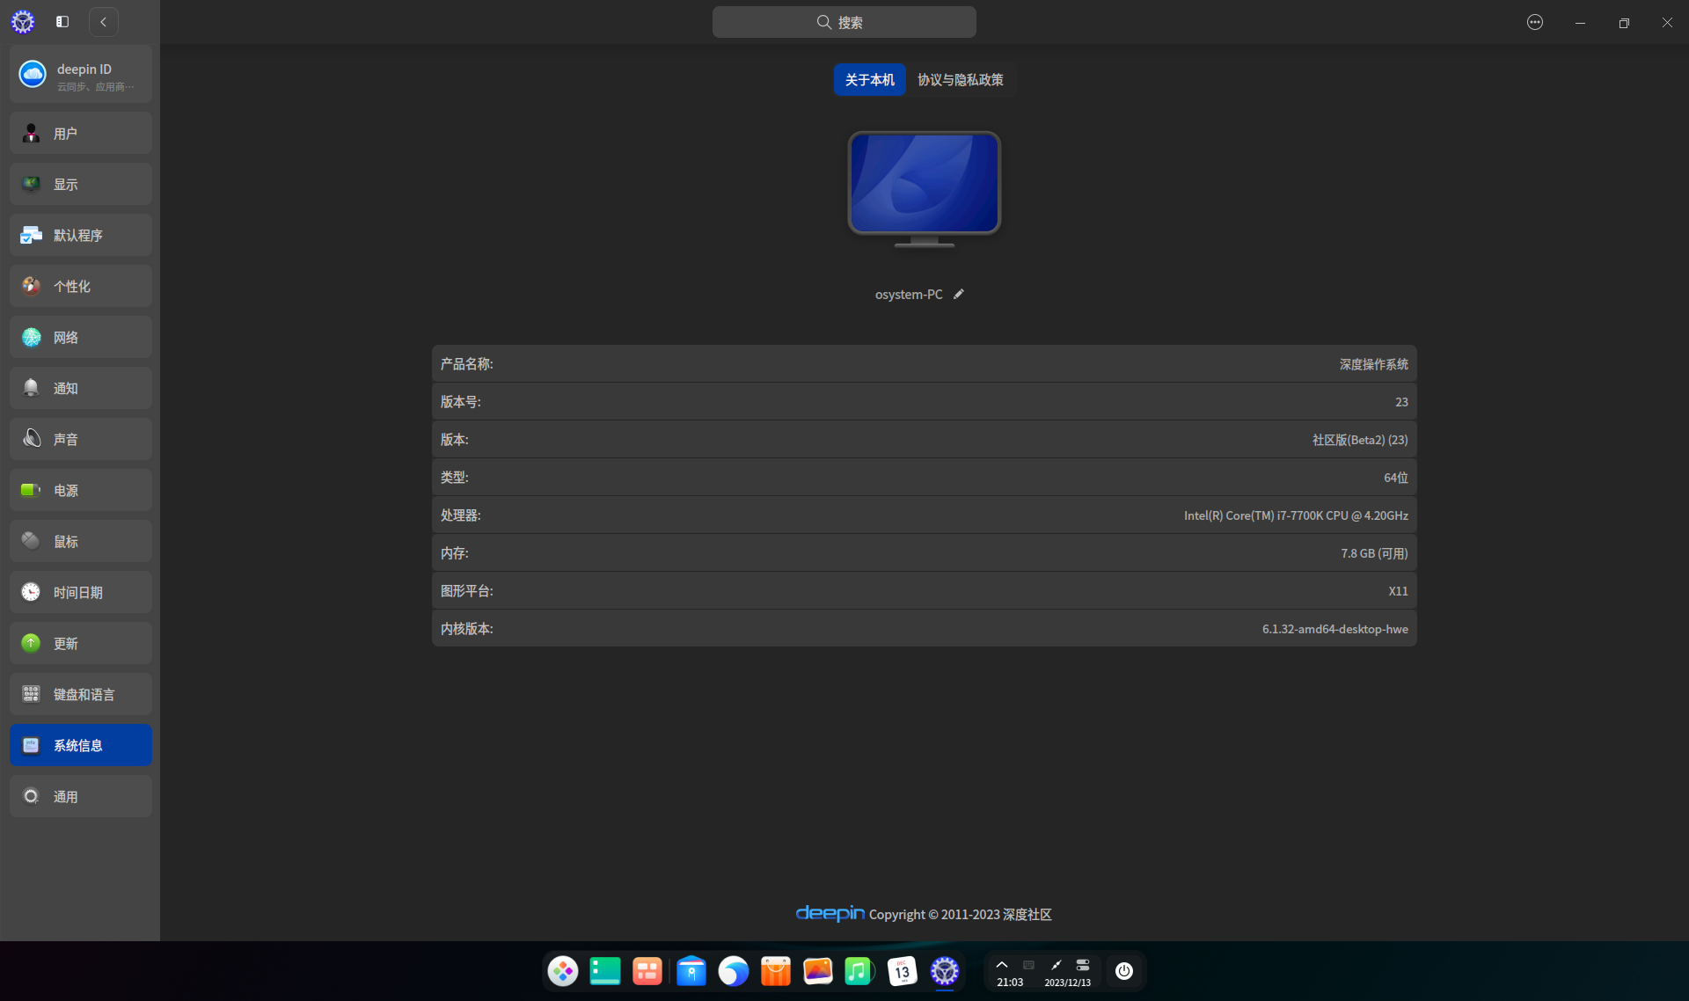Screen dimensions: 1689x1001
Task: Select the 系统信息 system info module
Action: (81, 745)
